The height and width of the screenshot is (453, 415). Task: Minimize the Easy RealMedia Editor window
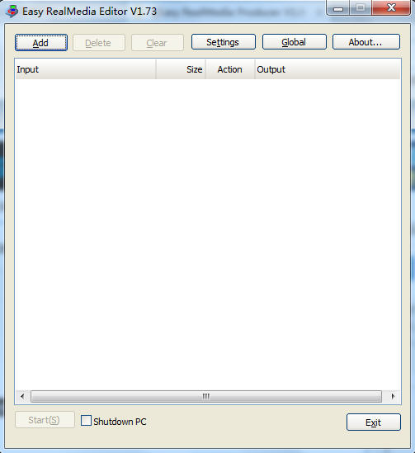point(338,7)
